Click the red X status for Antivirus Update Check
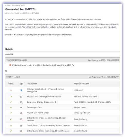This screenshot has width=125, height=137. point(11,90)
